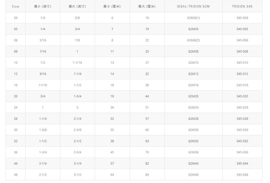This screenshot has width=270, height=183.
Task: Click the 最大 (英寸) column header
Action: tap(77, 6)
